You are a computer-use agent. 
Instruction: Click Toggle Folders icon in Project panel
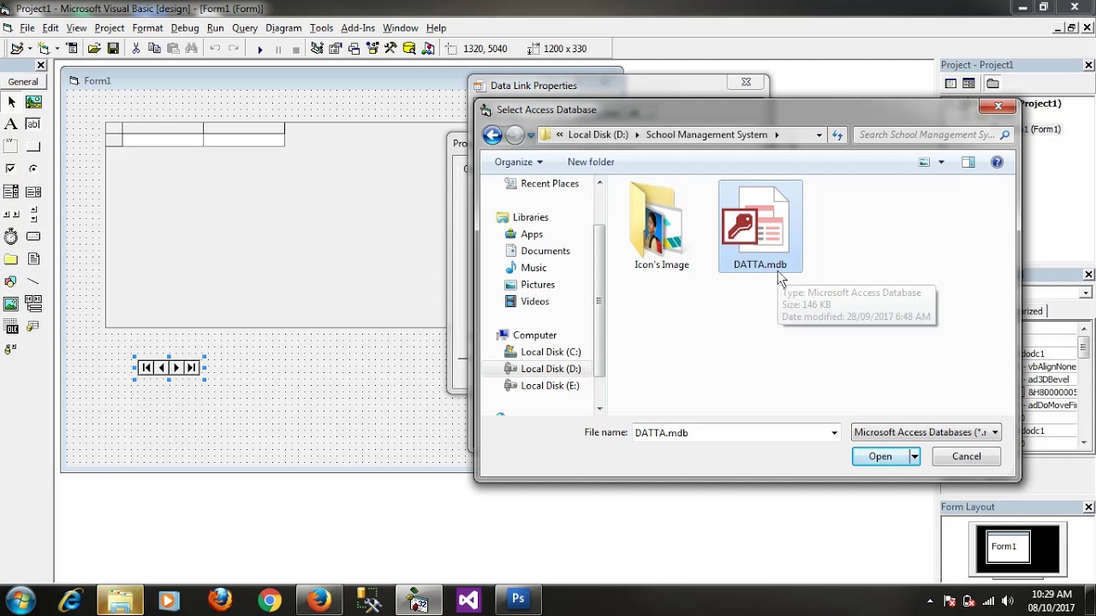992,83
